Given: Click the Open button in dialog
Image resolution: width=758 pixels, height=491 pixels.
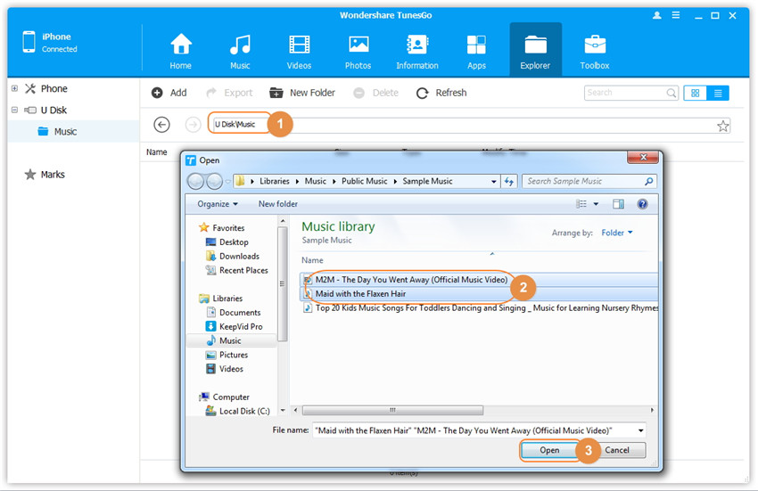Looking at the screenshot, I should point(549,450).
